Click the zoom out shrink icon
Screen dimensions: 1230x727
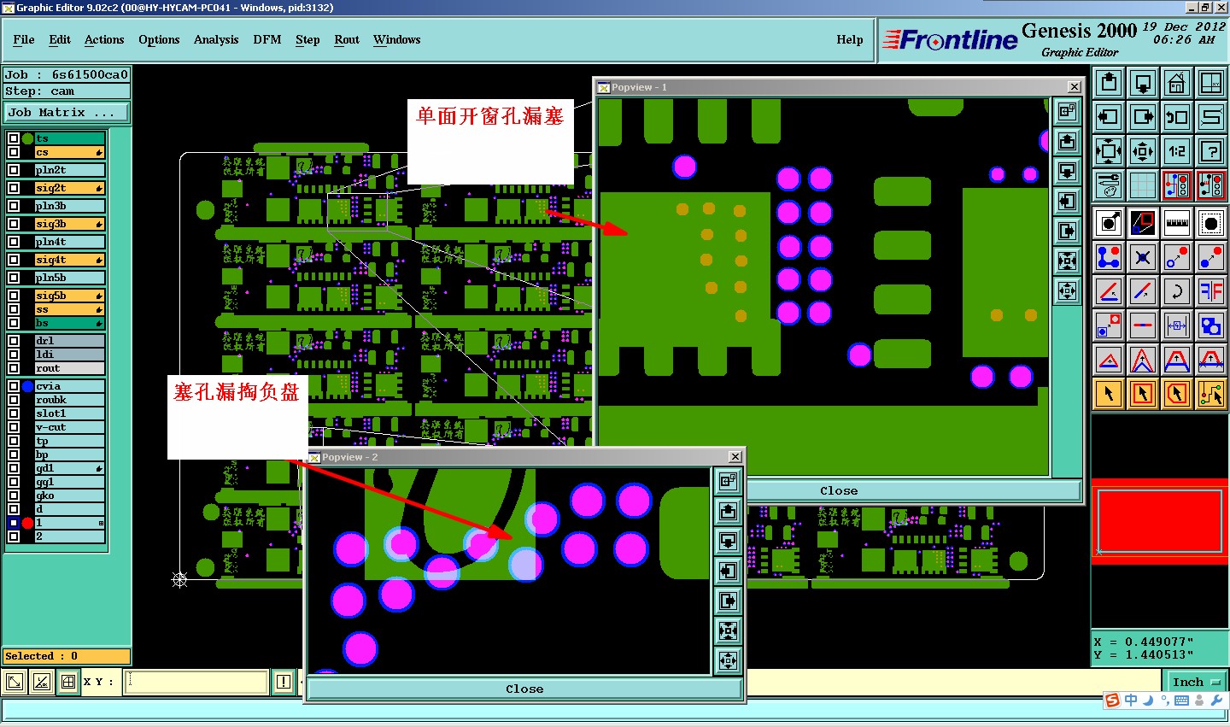pyautogui.click(x=1143, y=151)
